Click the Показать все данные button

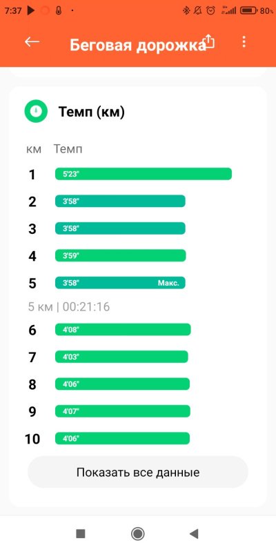point(138,472)
